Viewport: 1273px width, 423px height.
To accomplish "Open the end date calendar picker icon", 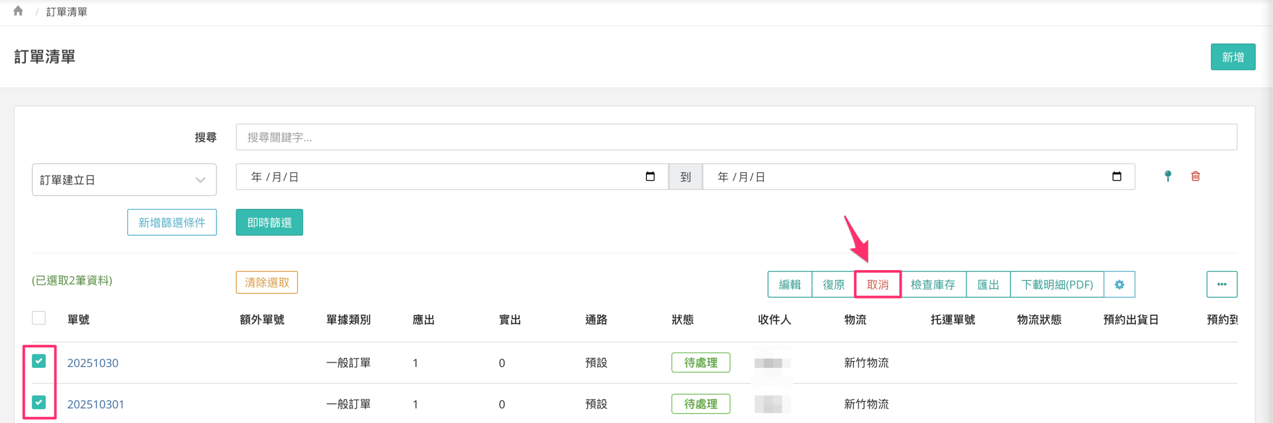I will [1116, 177].
